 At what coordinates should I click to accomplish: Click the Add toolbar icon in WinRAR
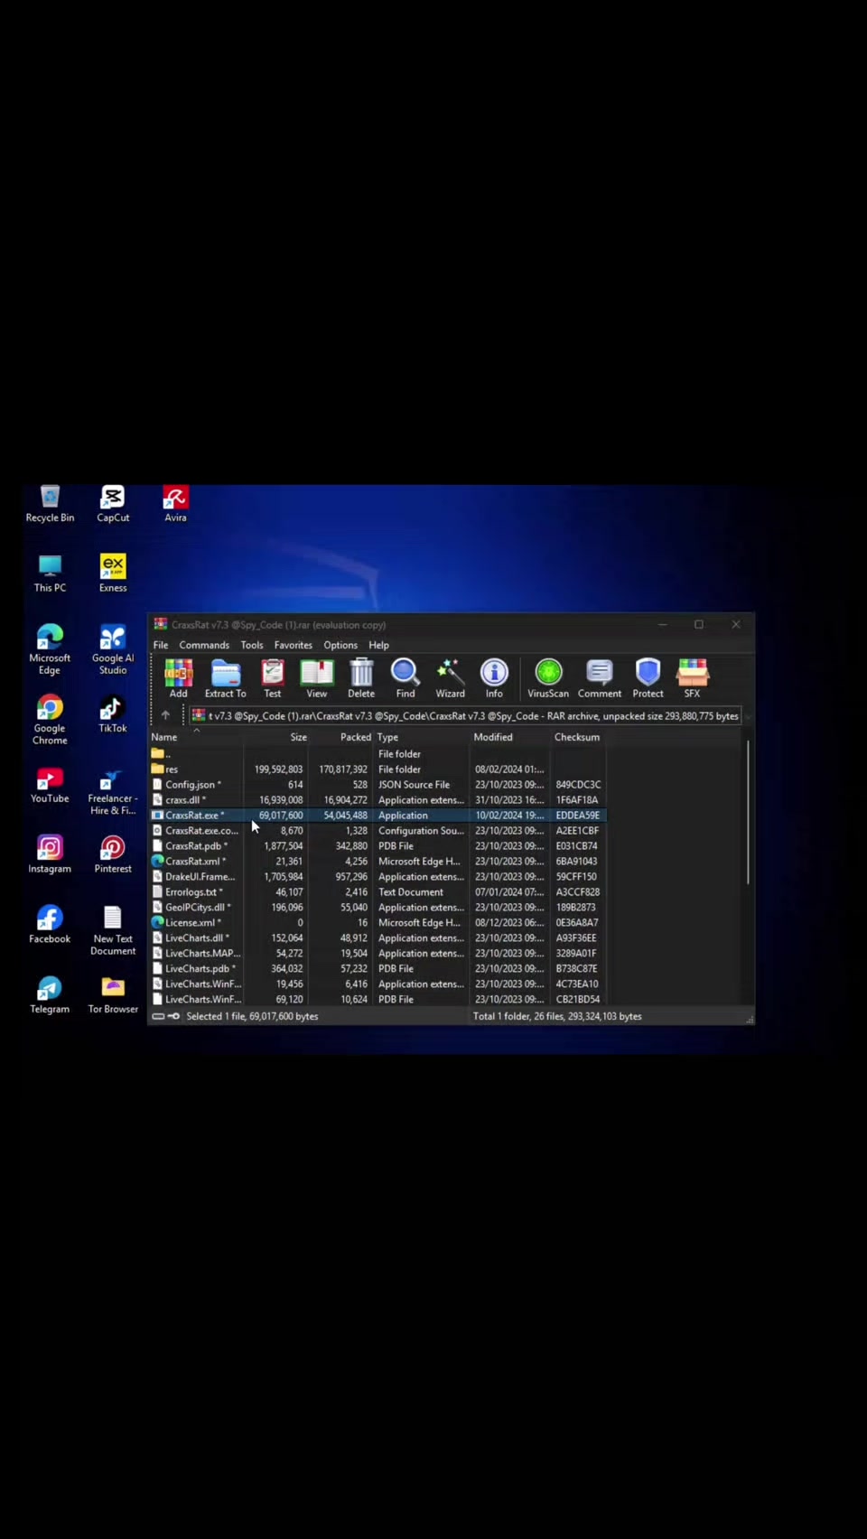coord(179,678)
